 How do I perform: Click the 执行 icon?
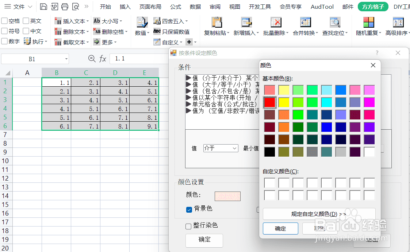coord(27,41)
